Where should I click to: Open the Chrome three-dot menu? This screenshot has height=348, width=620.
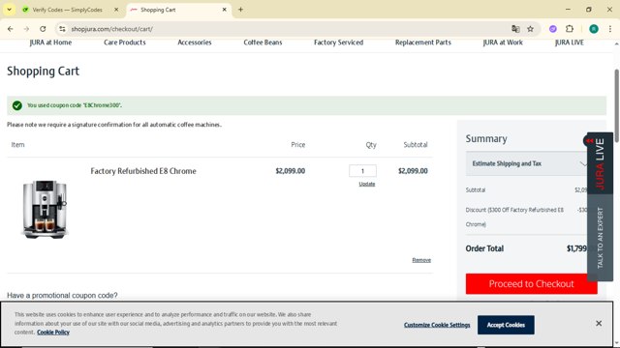point(609,29)
